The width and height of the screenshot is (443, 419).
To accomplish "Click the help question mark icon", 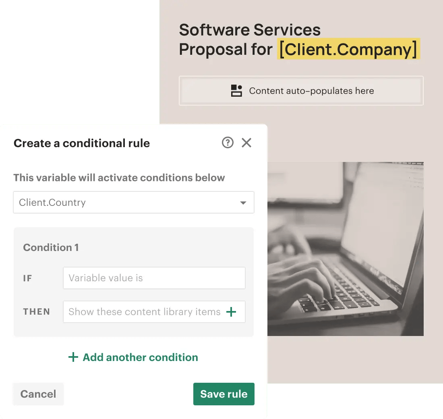I will pos(228,143).
